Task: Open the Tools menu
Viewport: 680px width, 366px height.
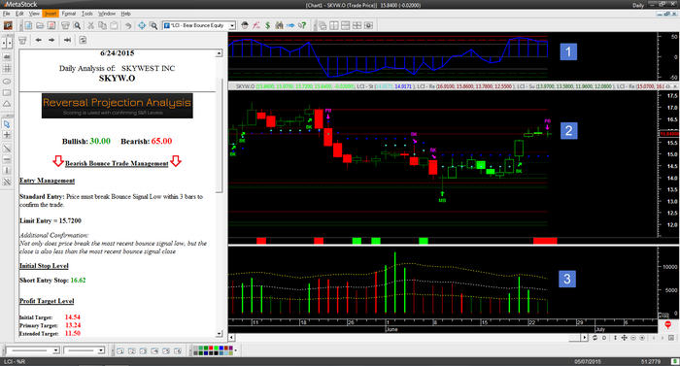Action: tap(87, 14)
